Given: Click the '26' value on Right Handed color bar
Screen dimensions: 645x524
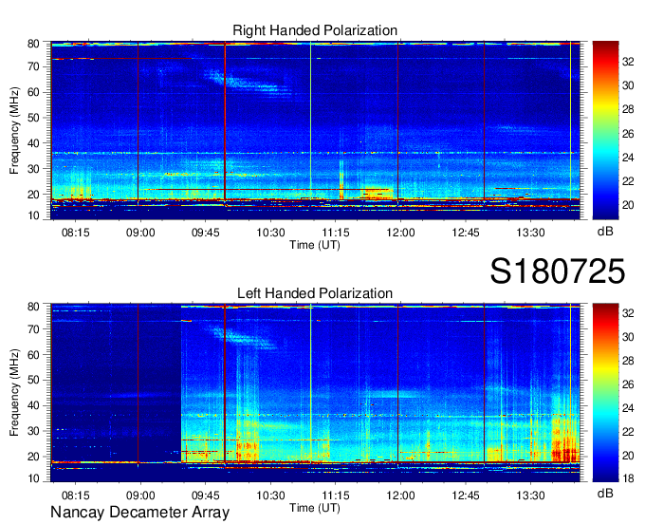Looking at the screenshot, I should (x=628, y=134).
